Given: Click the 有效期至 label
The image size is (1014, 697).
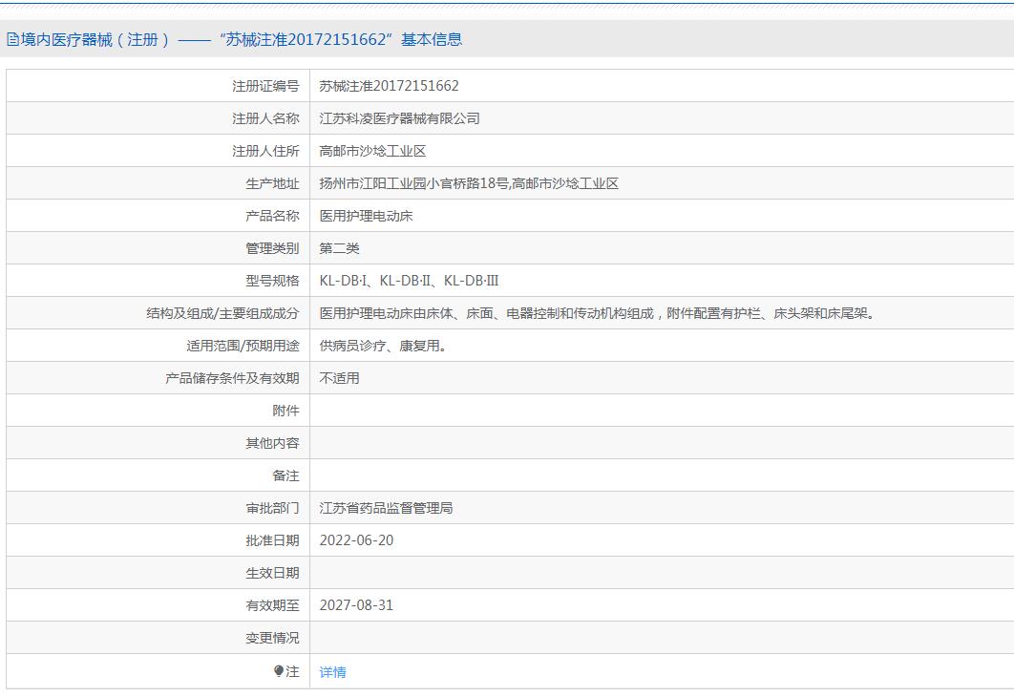Looking at the screenshot, I should click(x=272, y=605).
